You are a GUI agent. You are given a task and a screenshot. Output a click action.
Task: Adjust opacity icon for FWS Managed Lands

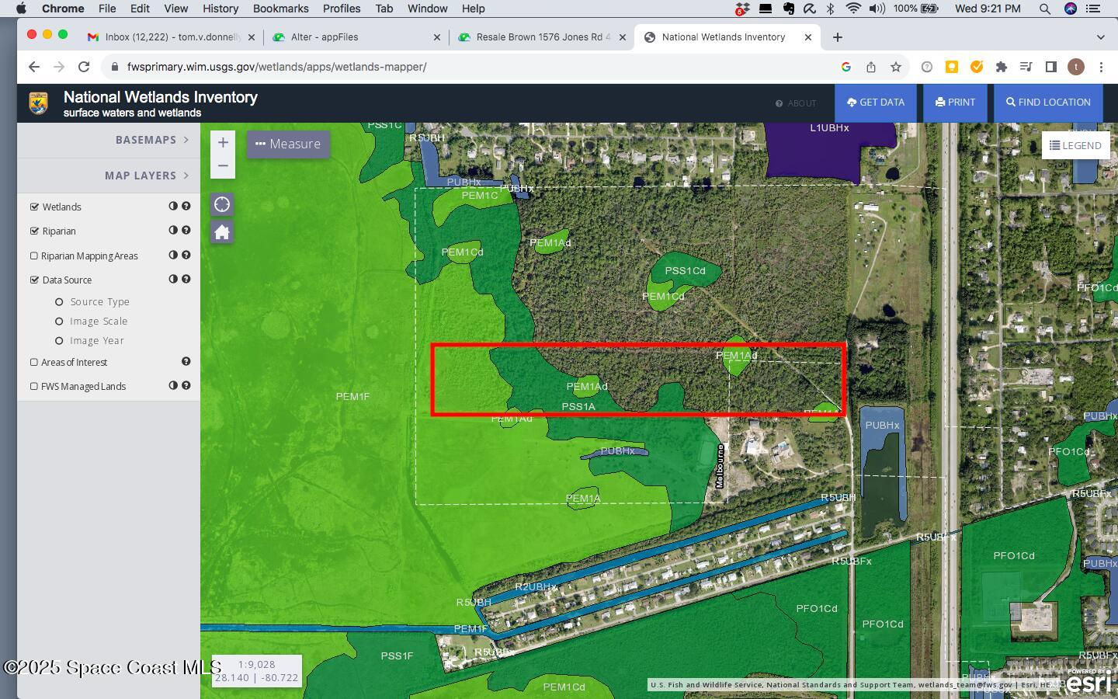pos(173,385)
